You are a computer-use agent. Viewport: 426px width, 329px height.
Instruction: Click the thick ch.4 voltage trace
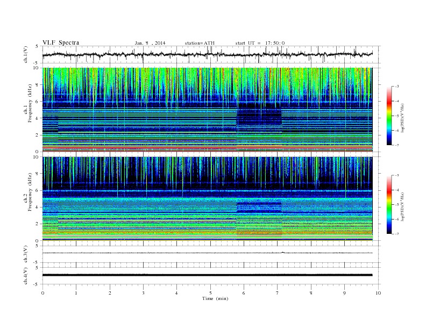(x=207, y=275)
